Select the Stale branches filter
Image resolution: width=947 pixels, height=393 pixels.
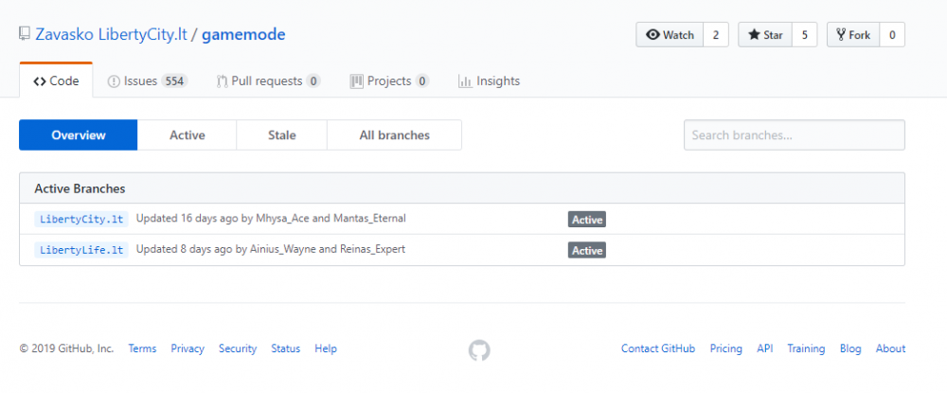coord(282,135)
